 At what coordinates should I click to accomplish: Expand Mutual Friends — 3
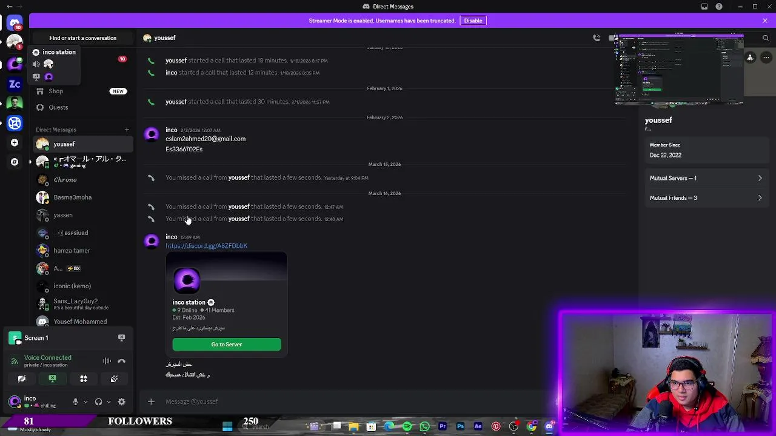(706, 197)
